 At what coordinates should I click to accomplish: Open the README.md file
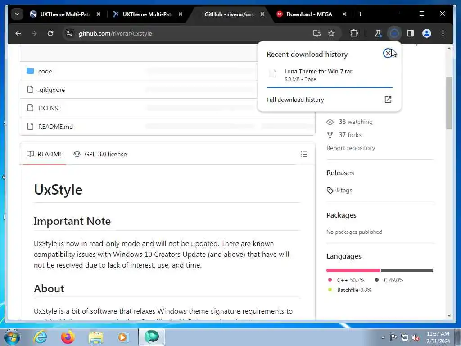click(x=55, y=127)
